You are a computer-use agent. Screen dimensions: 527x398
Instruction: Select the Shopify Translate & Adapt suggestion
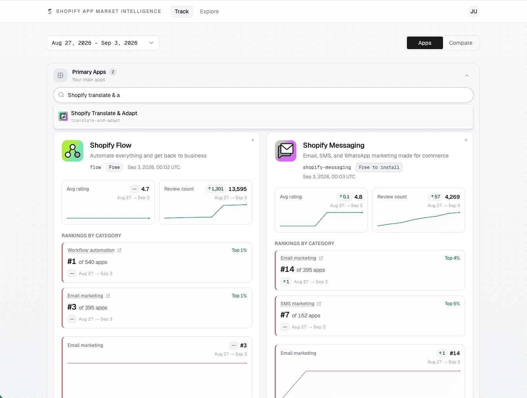(263, 116)
